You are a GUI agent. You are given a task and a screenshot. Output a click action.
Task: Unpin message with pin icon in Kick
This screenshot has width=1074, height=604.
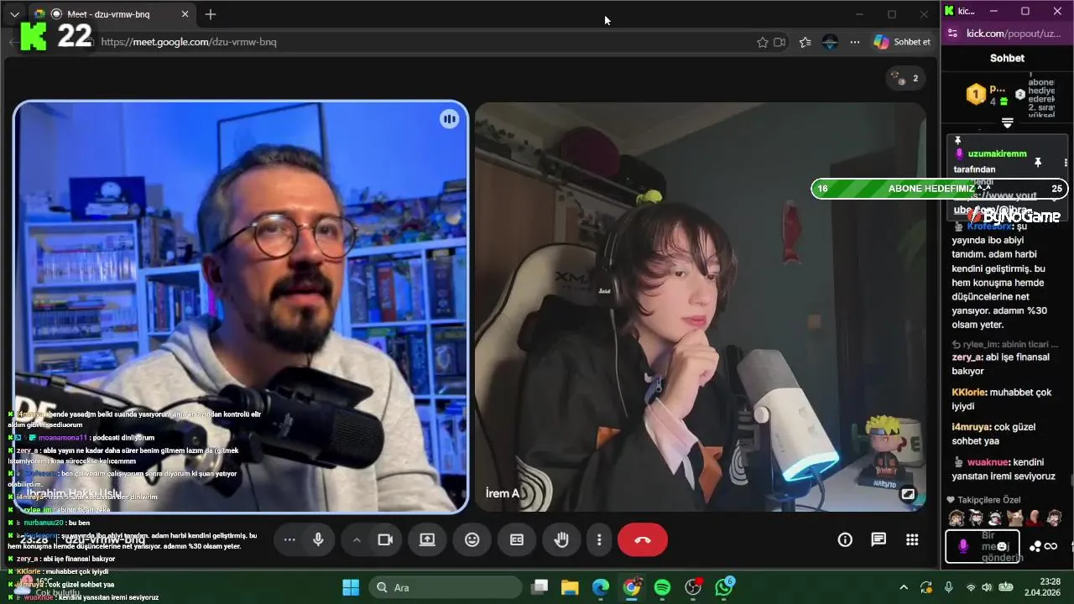click(x=1038, y=162)
